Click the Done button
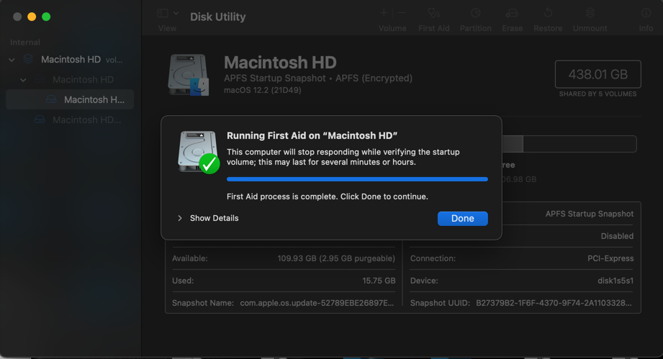 (463, 219)
